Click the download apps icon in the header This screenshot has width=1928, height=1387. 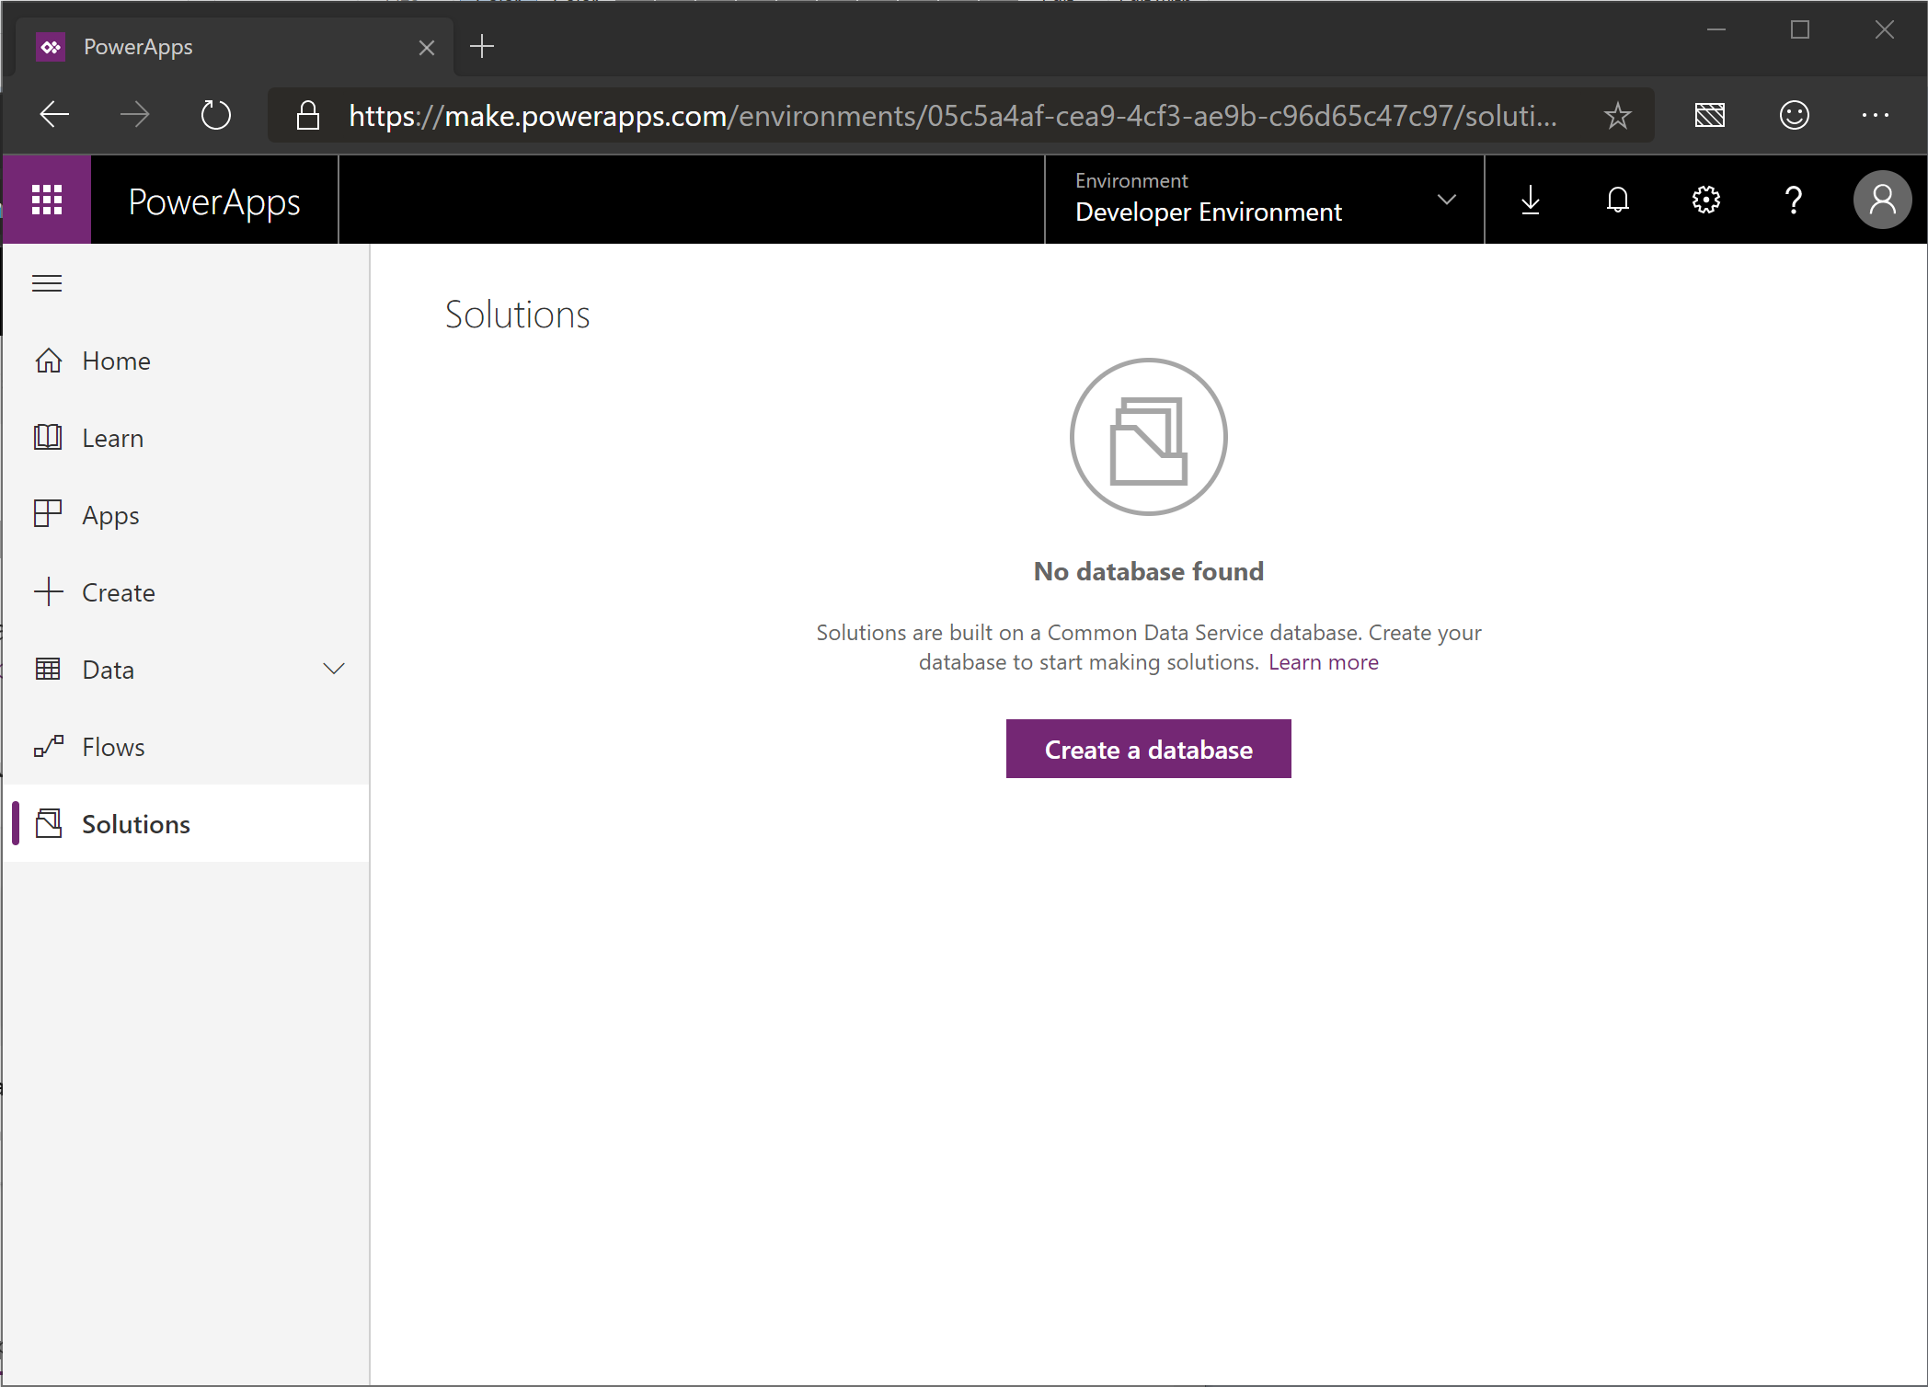pos(1530,200)
